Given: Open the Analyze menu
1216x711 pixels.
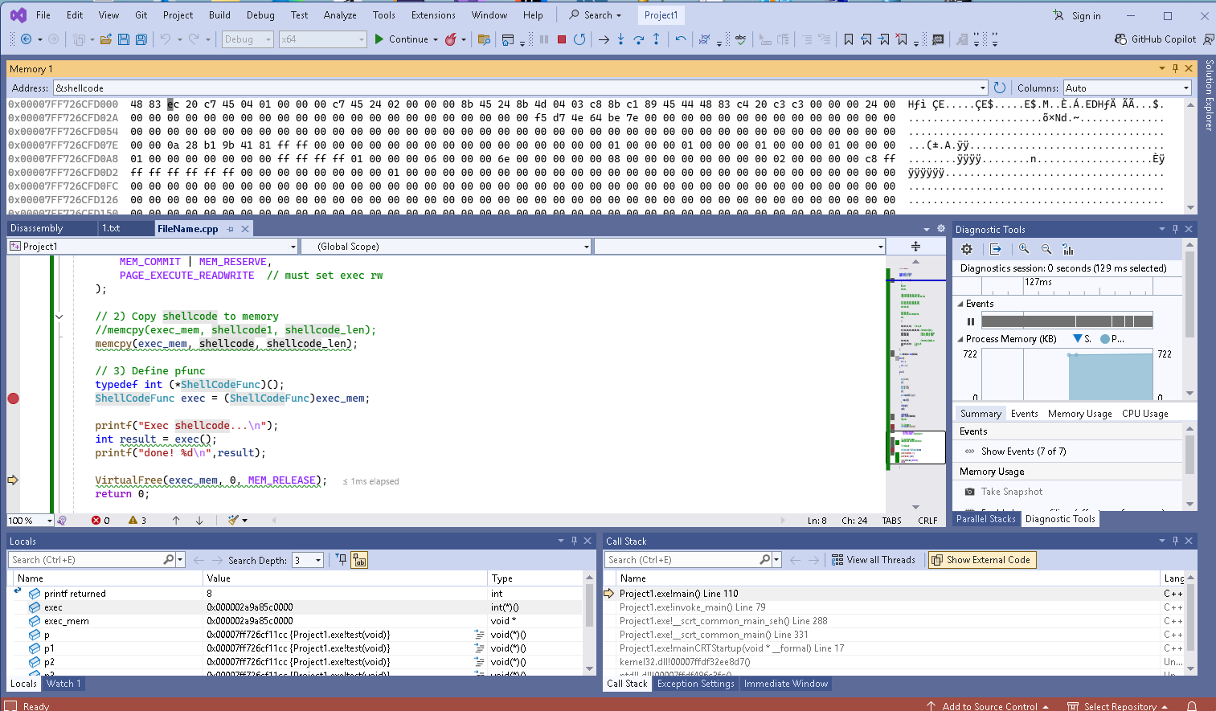Looking at the screenshot, I should point(340,14).
